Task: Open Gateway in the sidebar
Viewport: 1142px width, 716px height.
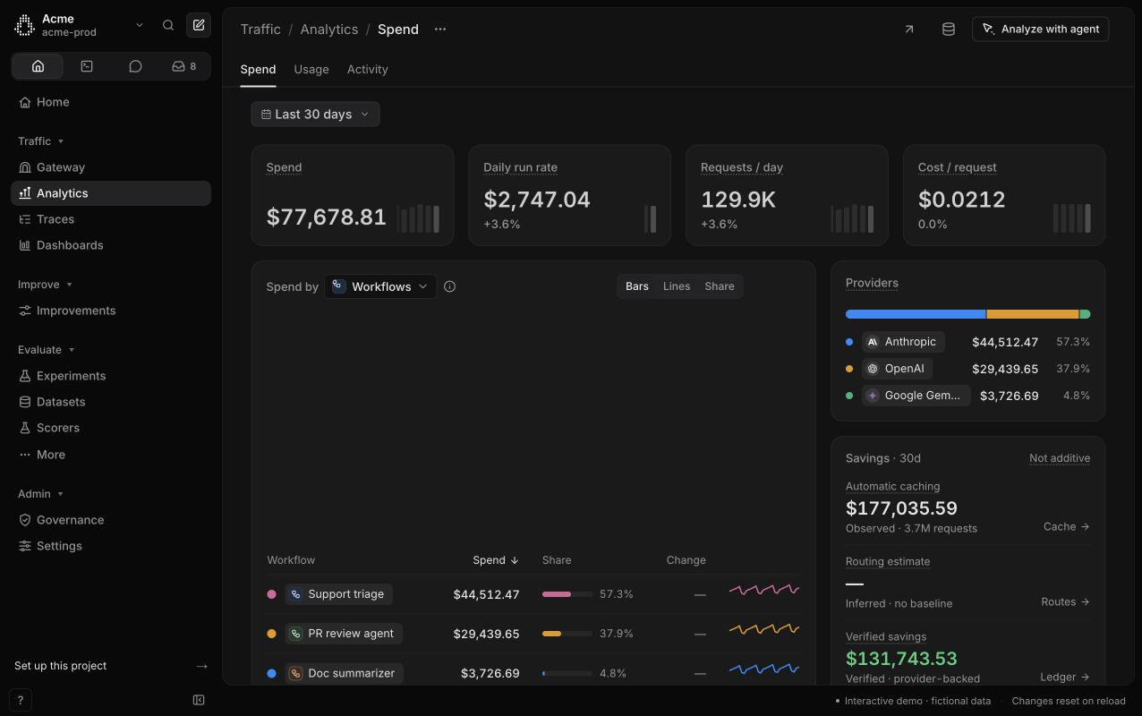Action: pos(111,167)
